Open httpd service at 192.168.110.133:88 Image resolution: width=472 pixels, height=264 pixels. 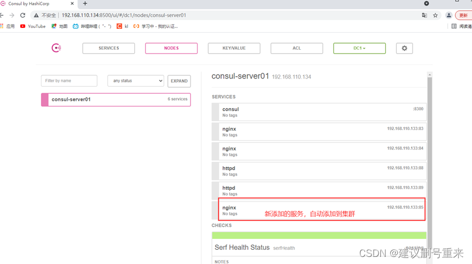(319, 171)
